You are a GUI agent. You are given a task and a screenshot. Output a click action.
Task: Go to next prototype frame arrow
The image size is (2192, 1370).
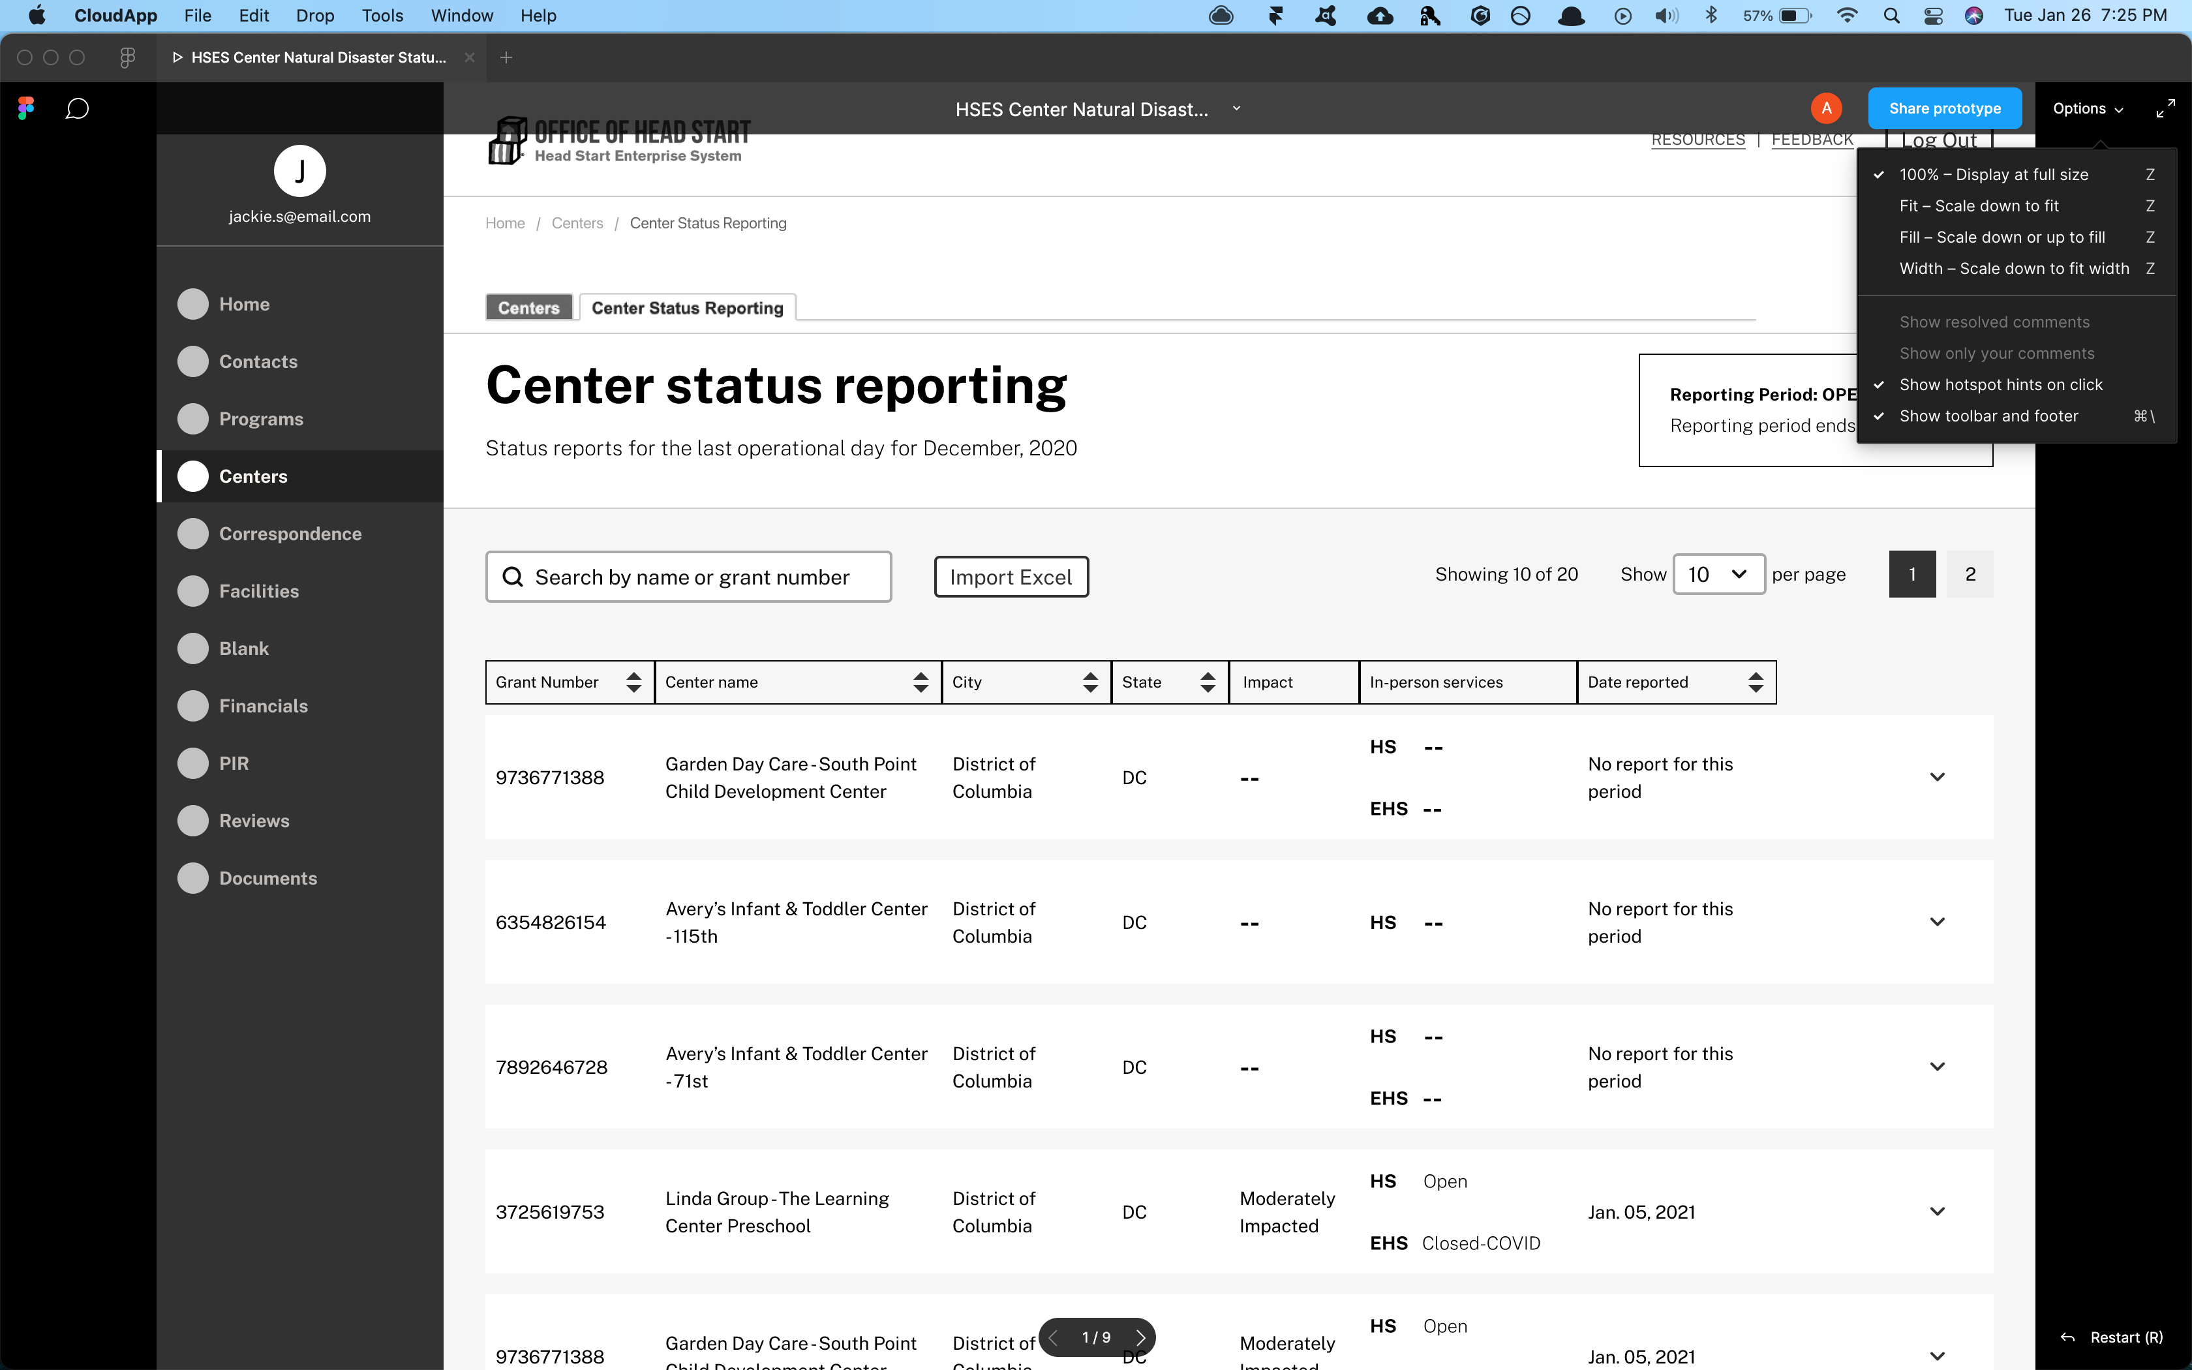coord(1140,1337)
